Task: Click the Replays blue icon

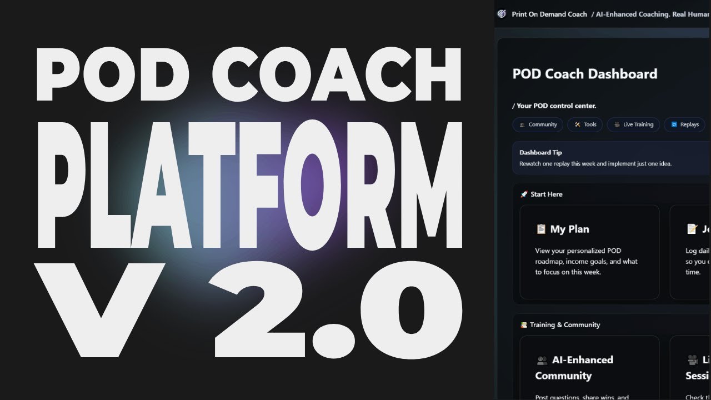Action: pyautogui.click(x=674, y=124)
